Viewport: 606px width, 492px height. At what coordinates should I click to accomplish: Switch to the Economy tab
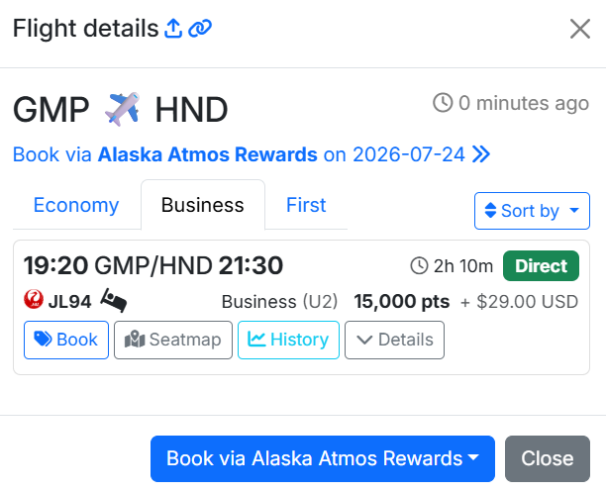[x=76, y=206]
